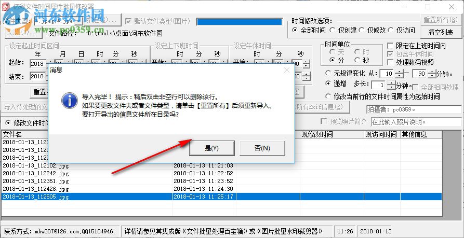
Task: Click the file path D:\tools\桌面\河东软件园
Action: [125, 34]
